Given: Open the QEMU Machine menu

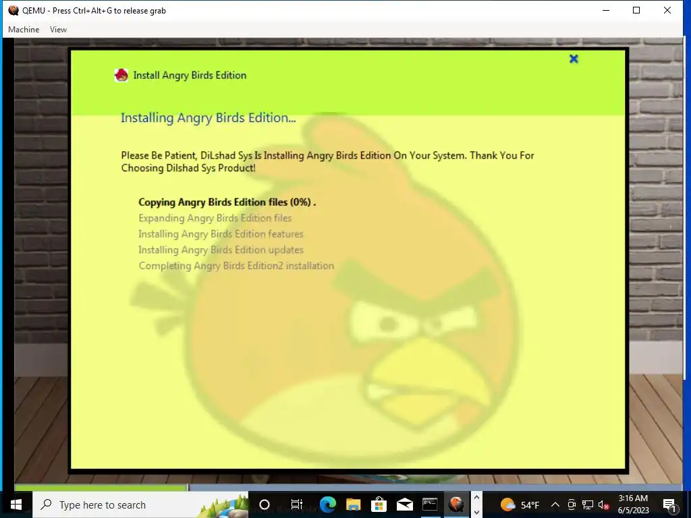Looking at the screenshot, I should tap(24, 30).
